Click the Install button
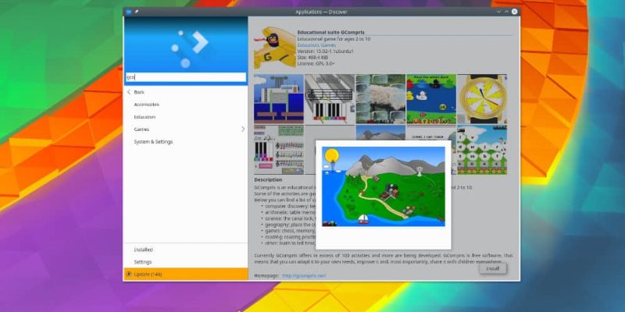 pyautogui.click(x=493, y=268)
